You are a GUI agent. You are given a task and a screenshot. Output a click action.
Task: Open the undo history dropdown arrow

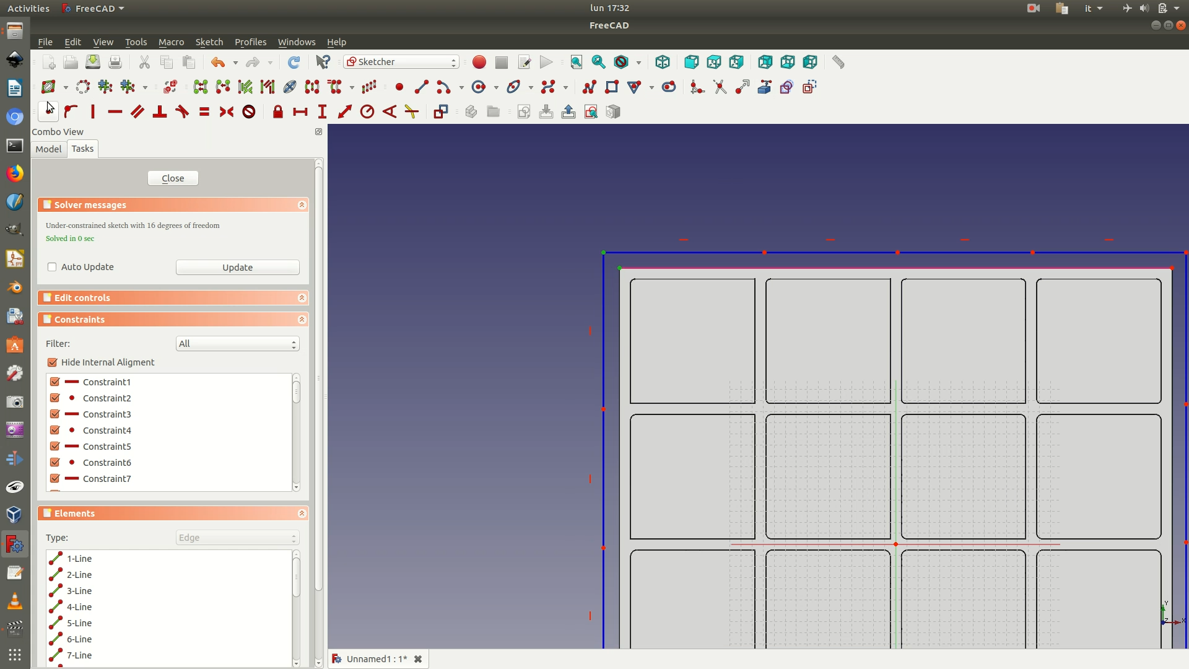[235, 63]
